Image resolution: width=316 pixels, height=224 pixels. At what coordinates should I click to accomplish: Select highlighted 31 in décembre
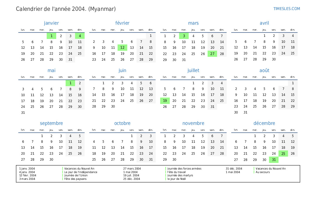coord(274,160)
